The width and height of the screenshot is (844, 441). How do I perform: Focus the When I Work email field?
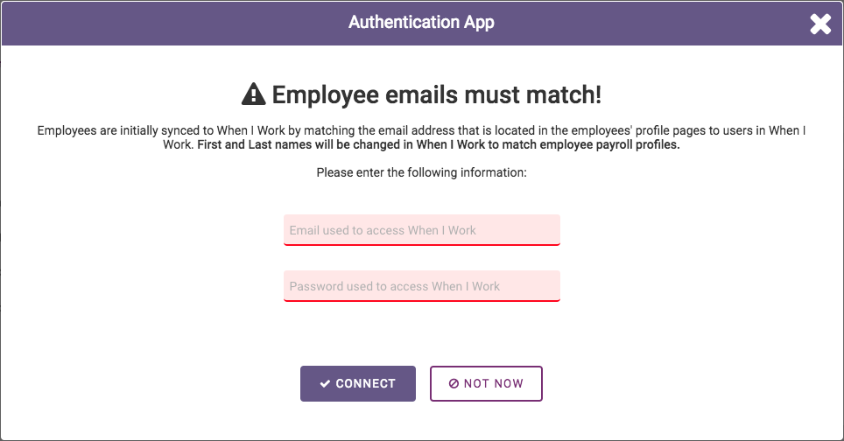click(x=422, y=230)
